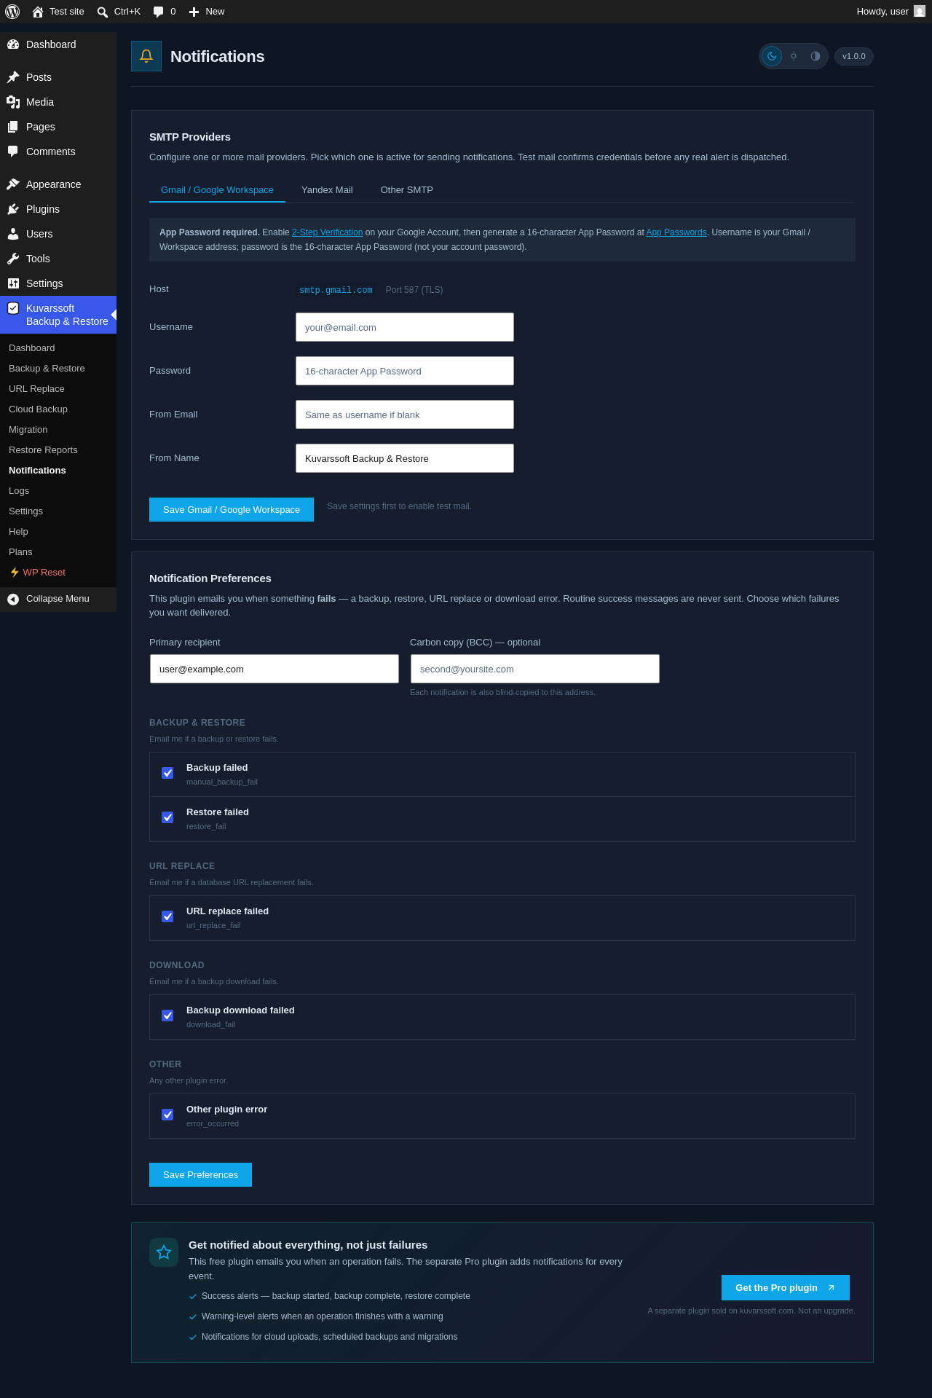Click the WP Reset lightning bolt icon
This screenshot has height=1398, width=932.
(15, 573)
